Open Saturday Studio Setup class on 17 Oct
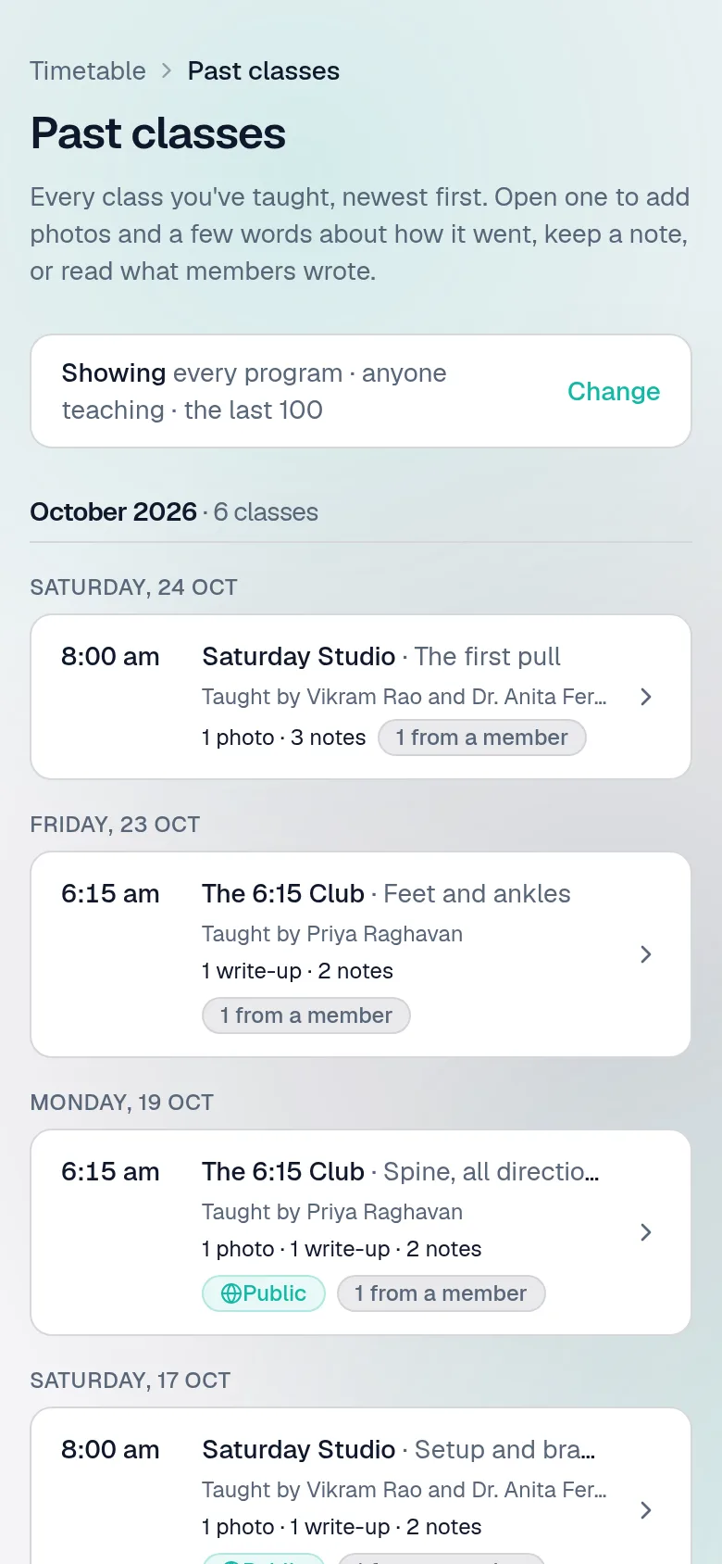This screenshot has height=1564, width=722. pyautogui.click(x=361, y=1486)
